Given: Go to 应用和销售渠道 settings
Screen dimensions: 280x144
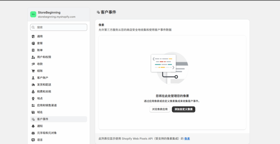Looking at the screenshot, I should [x=47, y=105].
